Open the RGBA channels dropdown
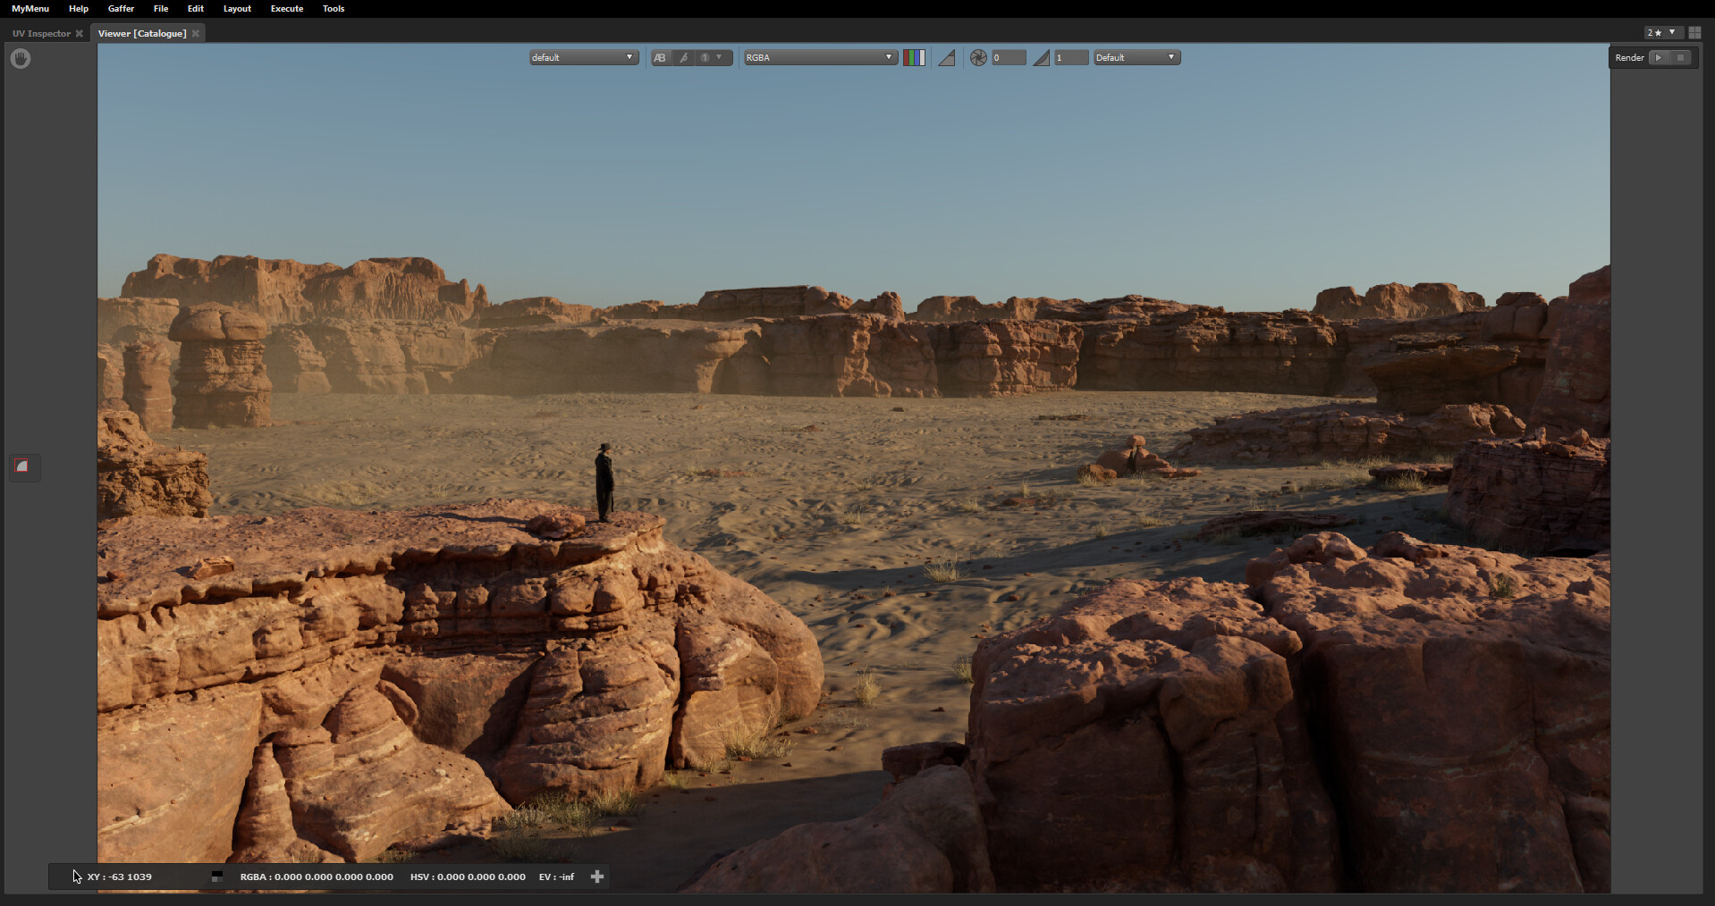1715x906 pixels. click(x=818, y=56)
